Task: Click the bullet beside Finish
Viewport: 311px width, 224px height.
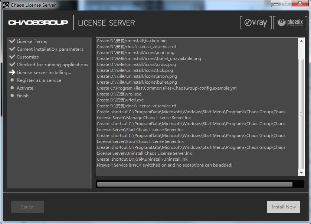Action: [x=12, y=96]
